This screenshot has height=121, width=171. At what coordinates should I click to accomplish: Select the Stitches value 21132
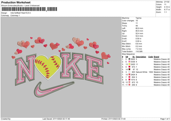tap(167, 2)
